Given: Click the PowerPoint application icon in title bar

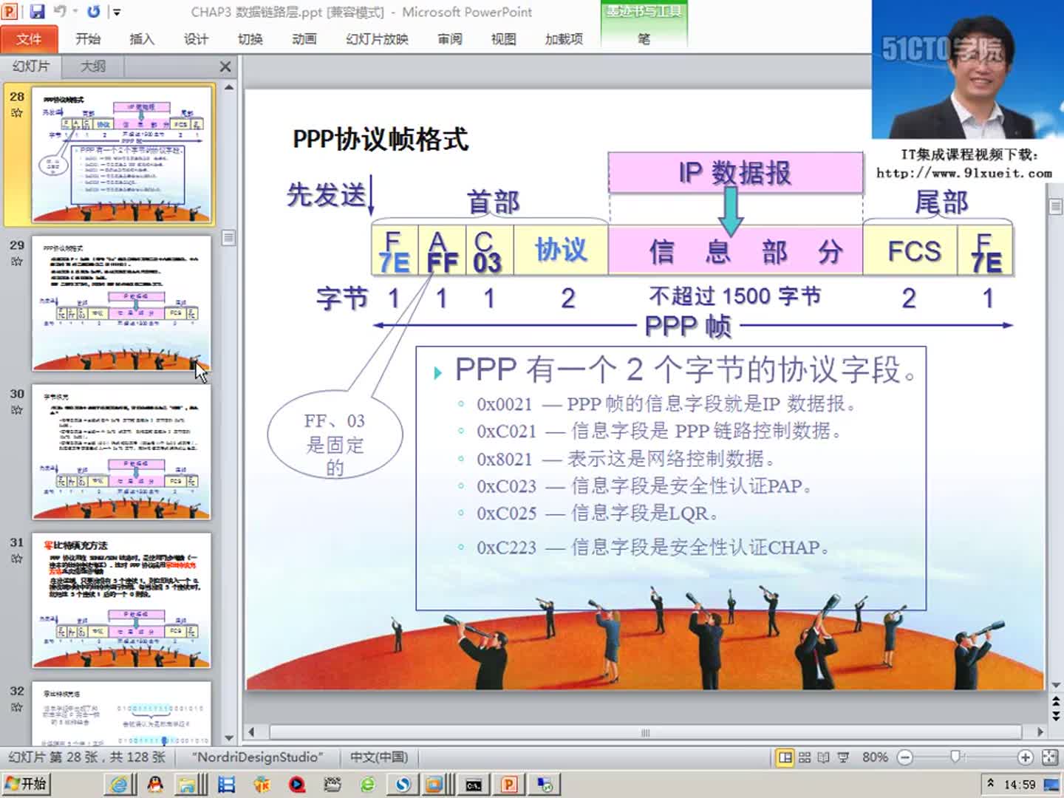Looking at the screenshot, I should click(x=10, y=11).
